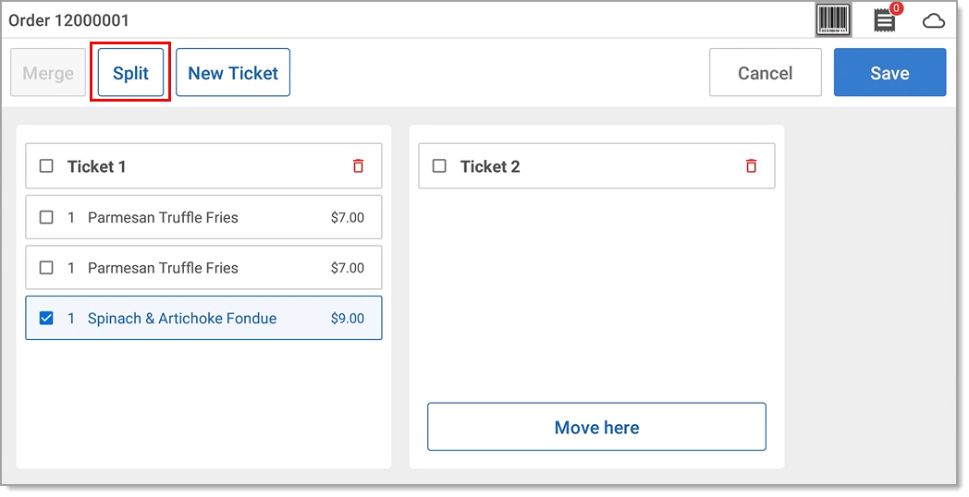Click the disabled Merge button
The height and width of the screenshot is (497, 969).
click(48, 73)
